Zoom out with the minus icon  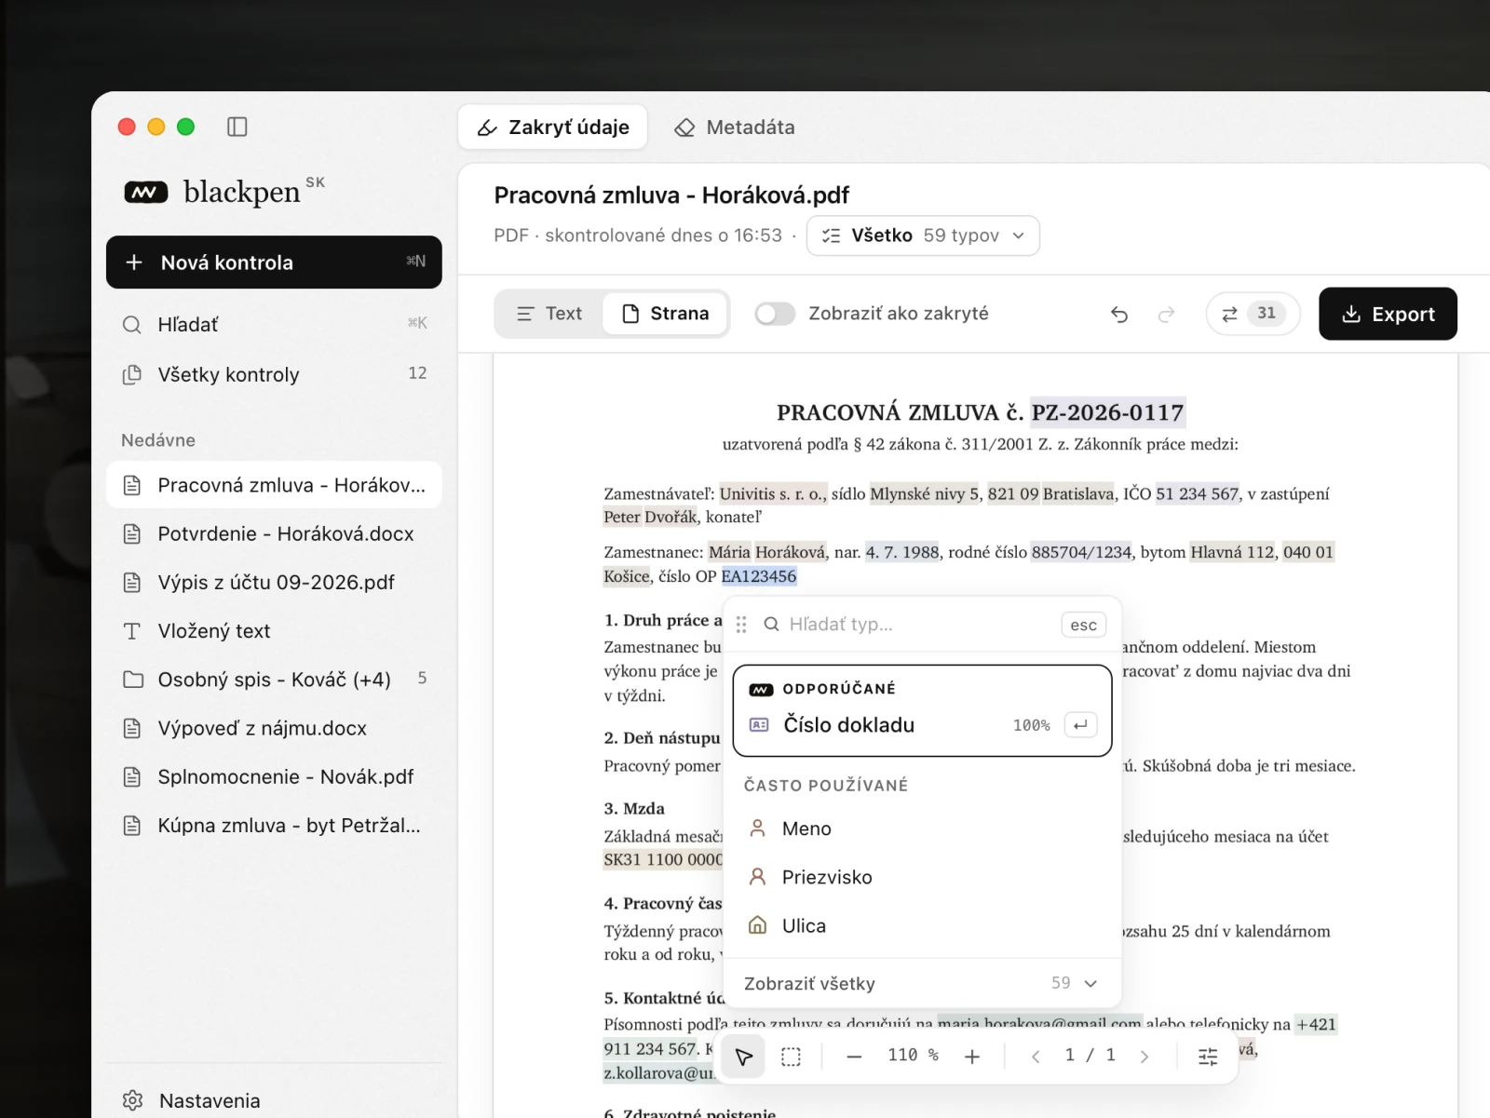click(x=854, y=1057)
